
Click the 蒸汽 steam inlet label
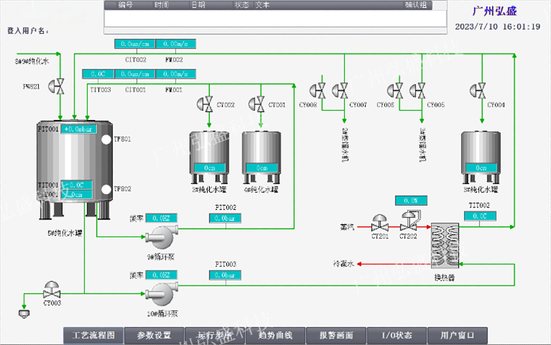[x=347, y=227]
